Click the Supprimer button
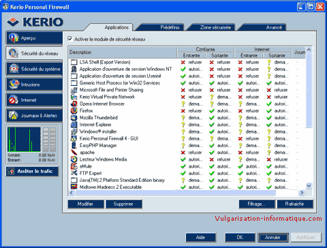The height and width of the screenshot is (248, 327). click(x=123, y=204)
